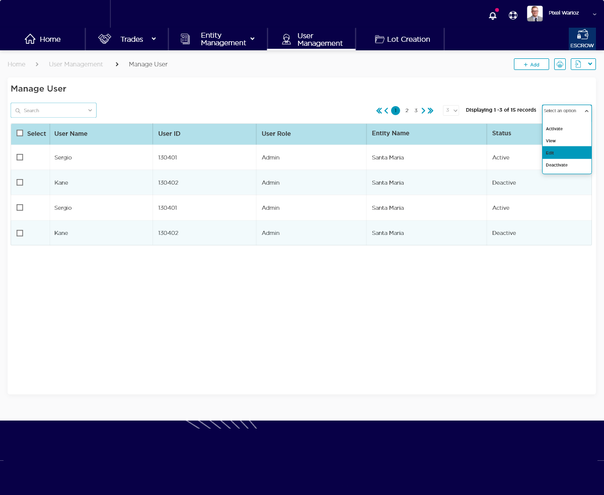This screenshot has width=604, height=495.
Task: Check the first Sergio row checkbox
Action: pos(20,157)
